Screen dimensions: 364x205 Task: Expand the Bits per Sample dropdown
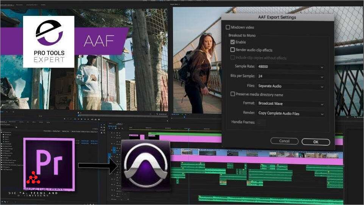290,77
